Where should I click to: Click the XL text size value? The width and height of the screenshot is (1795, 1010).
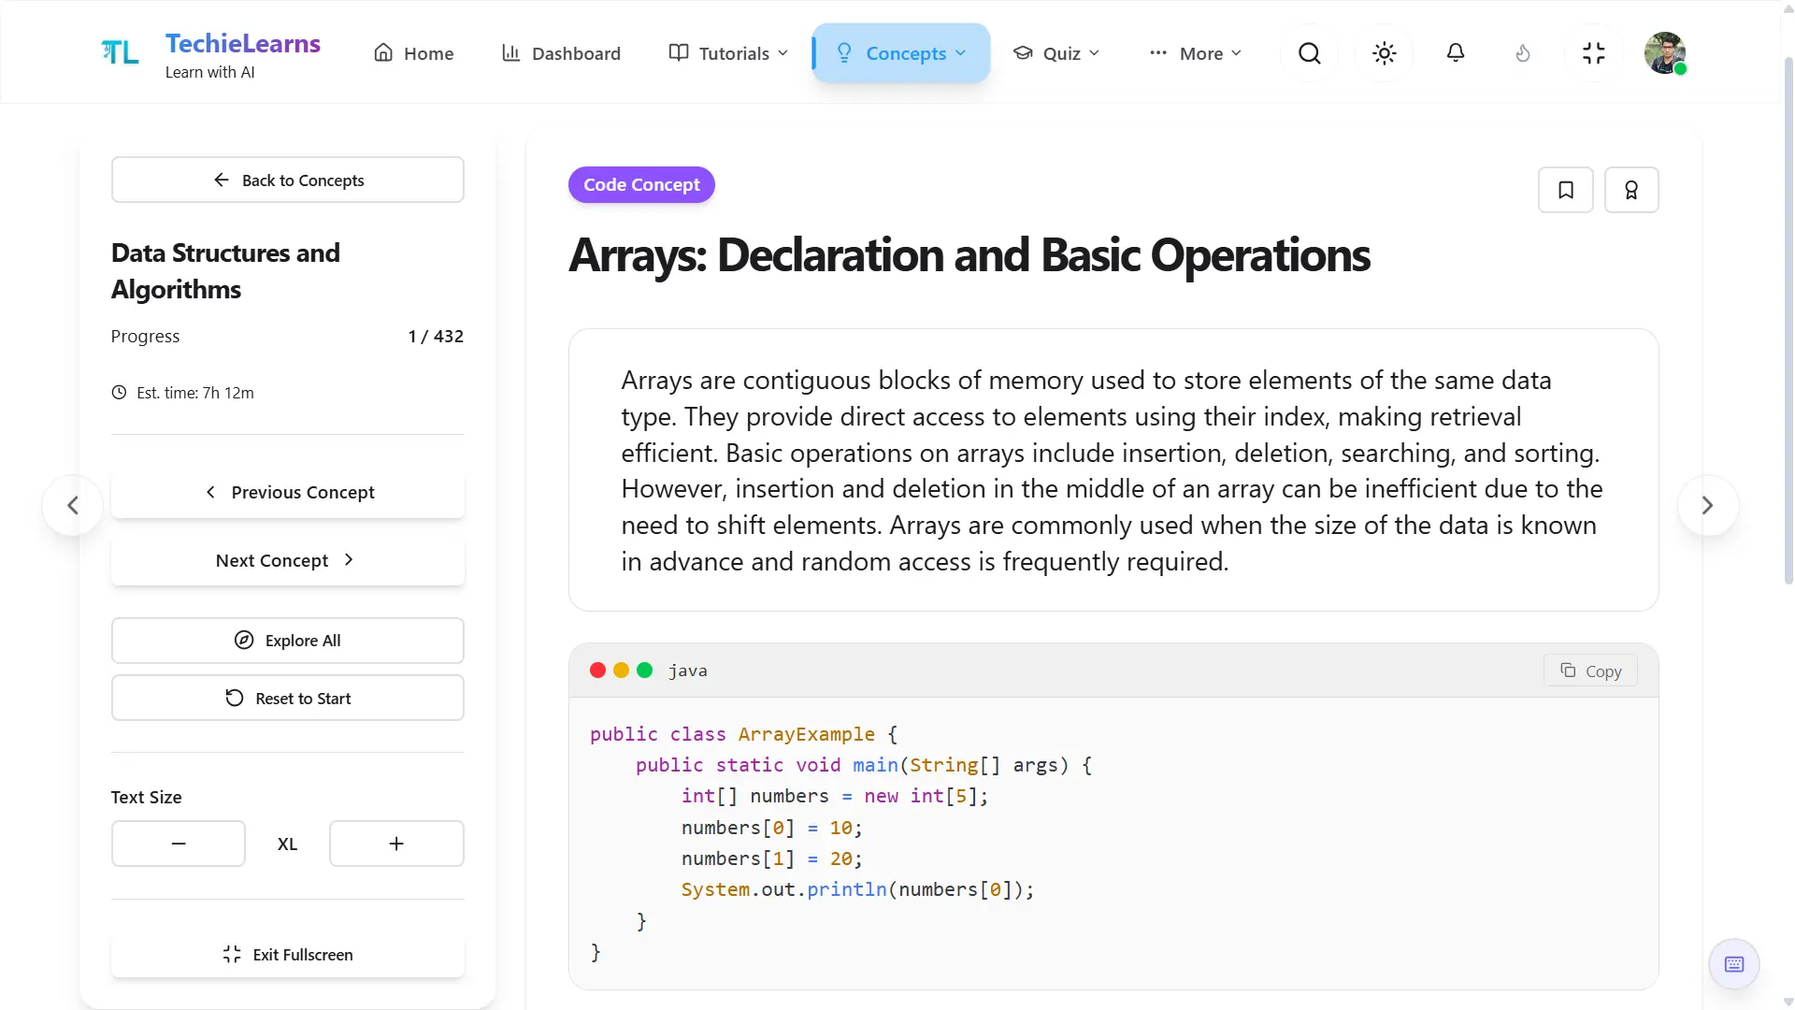click(287, 844)
